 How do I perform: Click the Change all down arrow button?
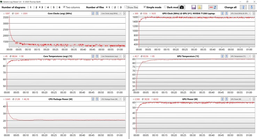point(251,7)
